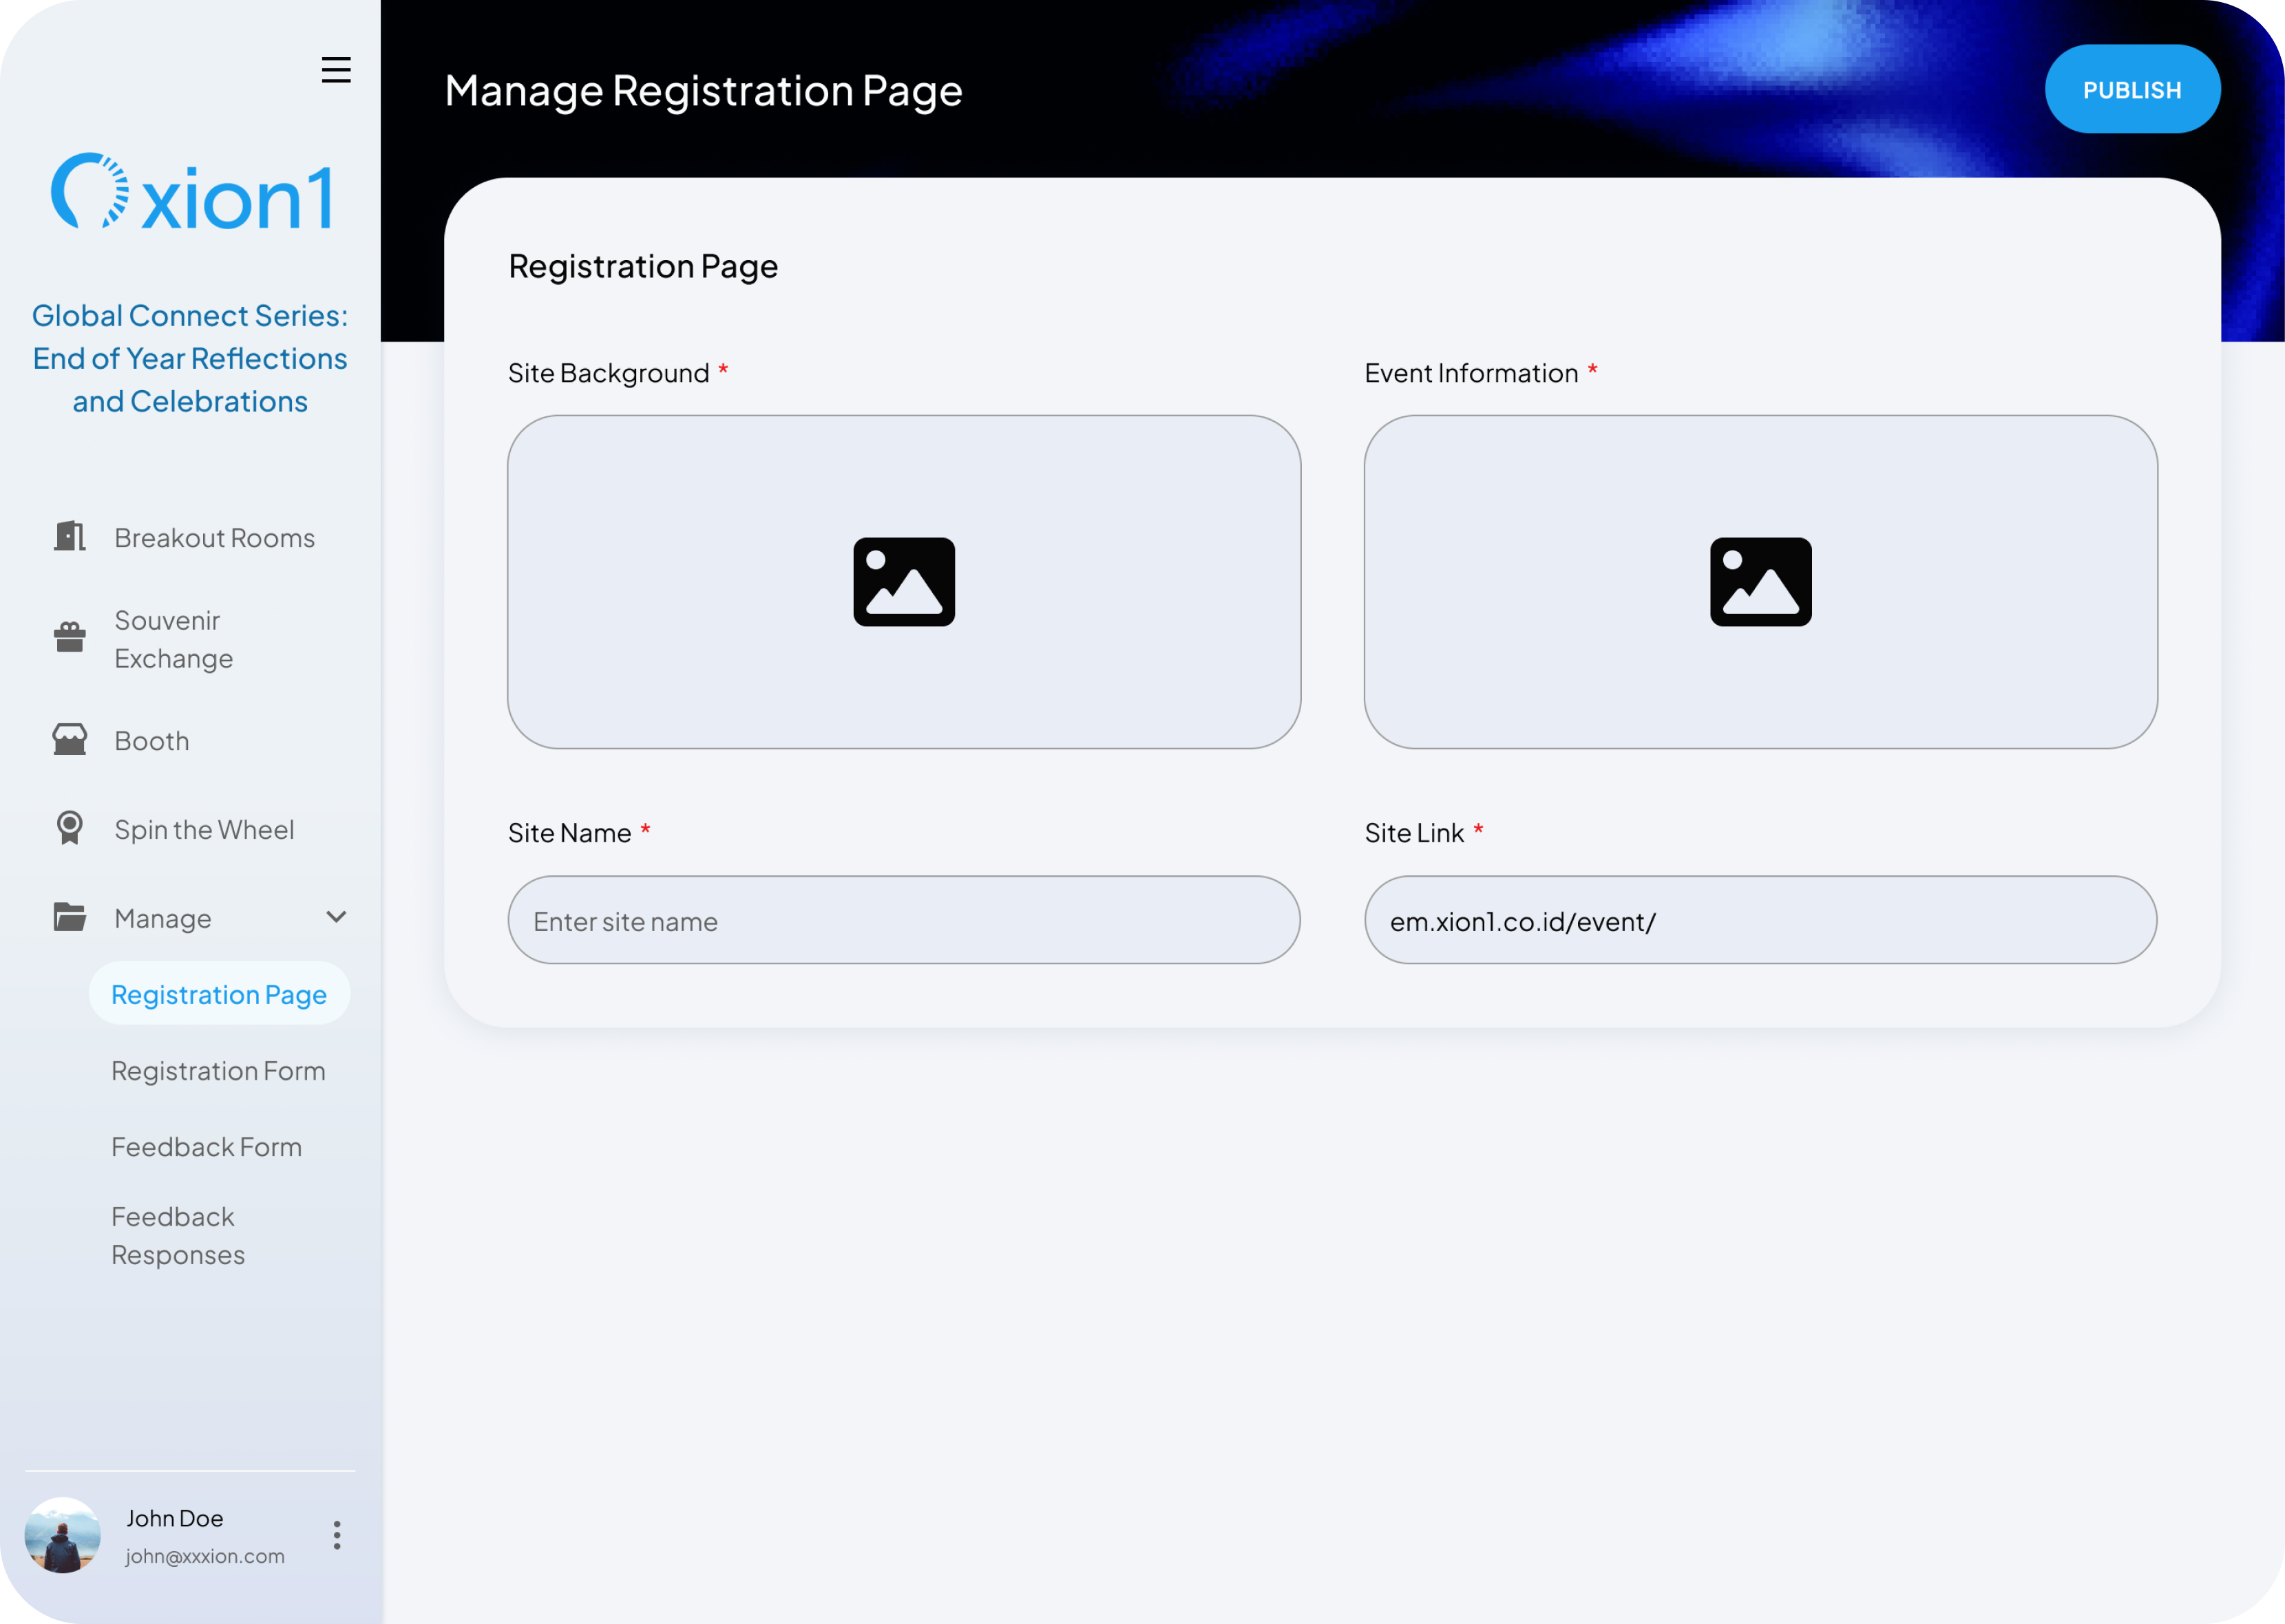Click the PUBLISH button

click(x=2132, y=89)
